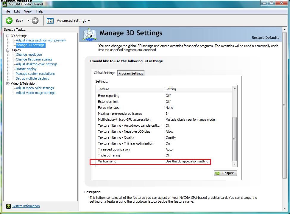Click main panel scrollbar up arrow
The width and height of the screenshot is (290, 214).
[x=284, y=30]
